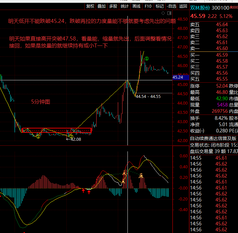Activate the 画线 drawing tool
This screenshot has height=233, width=238.
pos(136,6)
